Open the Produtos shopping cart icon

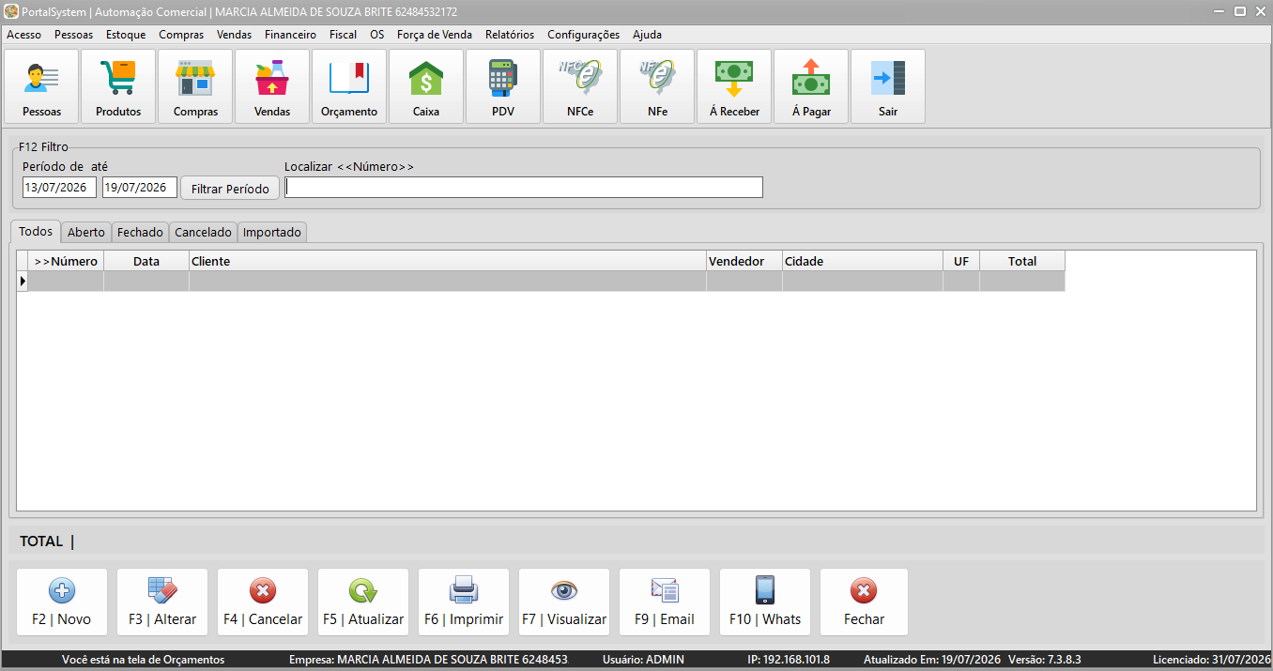click(118, 86)
